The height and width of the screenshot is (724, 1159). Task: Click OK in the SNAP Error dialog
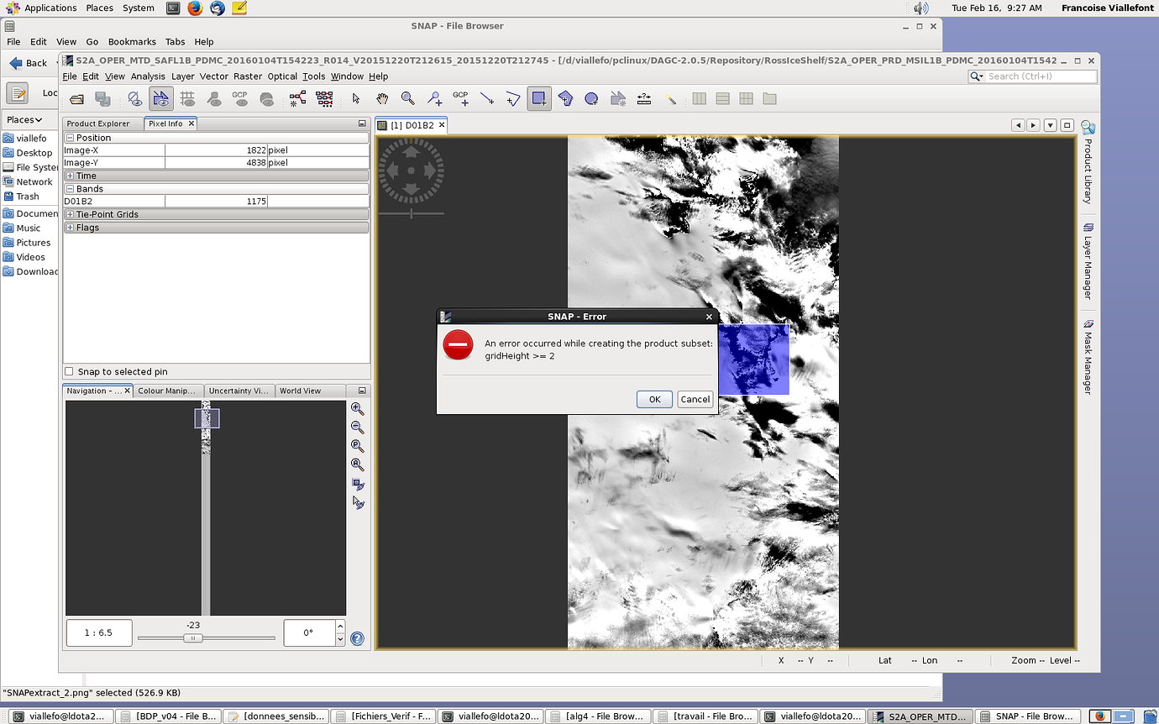pyautogui.click(x=654, y=399)
